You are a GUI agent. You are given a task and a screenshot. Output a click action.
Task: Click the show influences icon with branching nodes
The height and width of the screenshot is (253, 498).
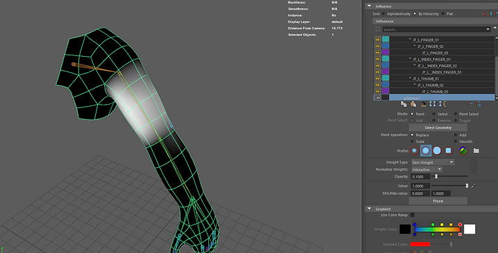(x=442, y=104)
